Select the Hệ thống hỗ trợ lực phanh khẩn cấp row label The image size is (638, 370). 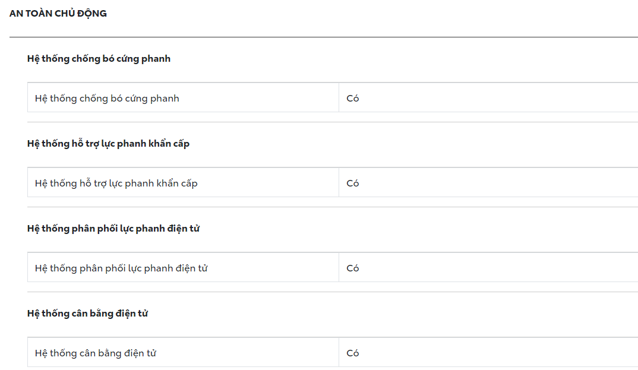click(x=116, y=184)
